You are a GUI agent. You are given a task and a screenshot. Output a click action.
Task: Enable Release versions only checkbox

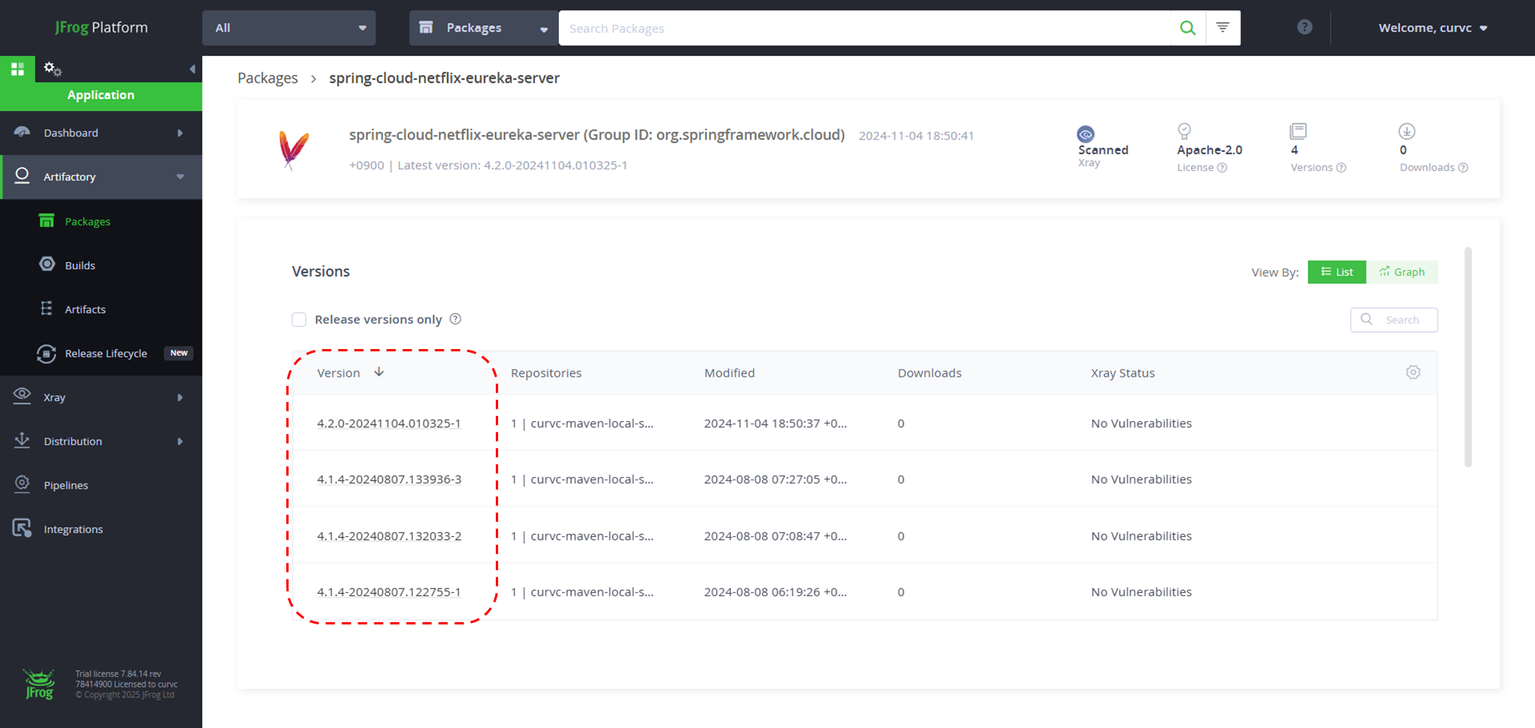(299, 319)
